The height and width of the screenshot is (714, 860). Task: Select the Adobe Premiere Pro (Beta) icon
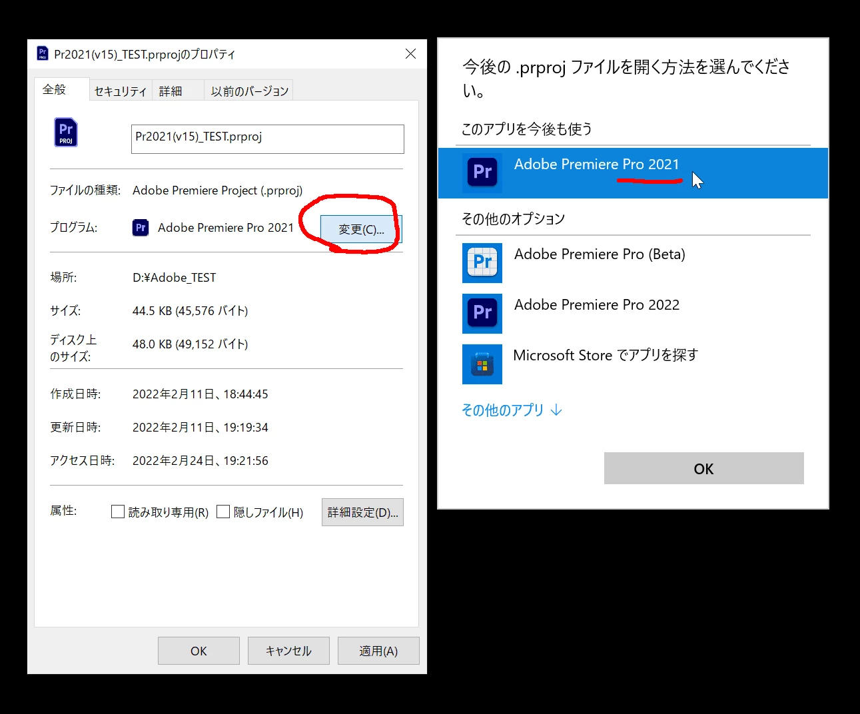coord(482,262)
